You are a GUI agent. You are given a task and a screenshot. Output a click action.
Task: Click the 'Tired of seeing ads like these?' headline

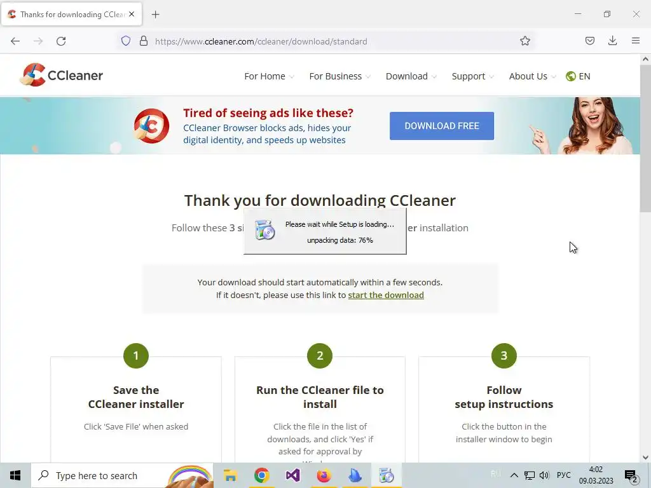(268, 113)
